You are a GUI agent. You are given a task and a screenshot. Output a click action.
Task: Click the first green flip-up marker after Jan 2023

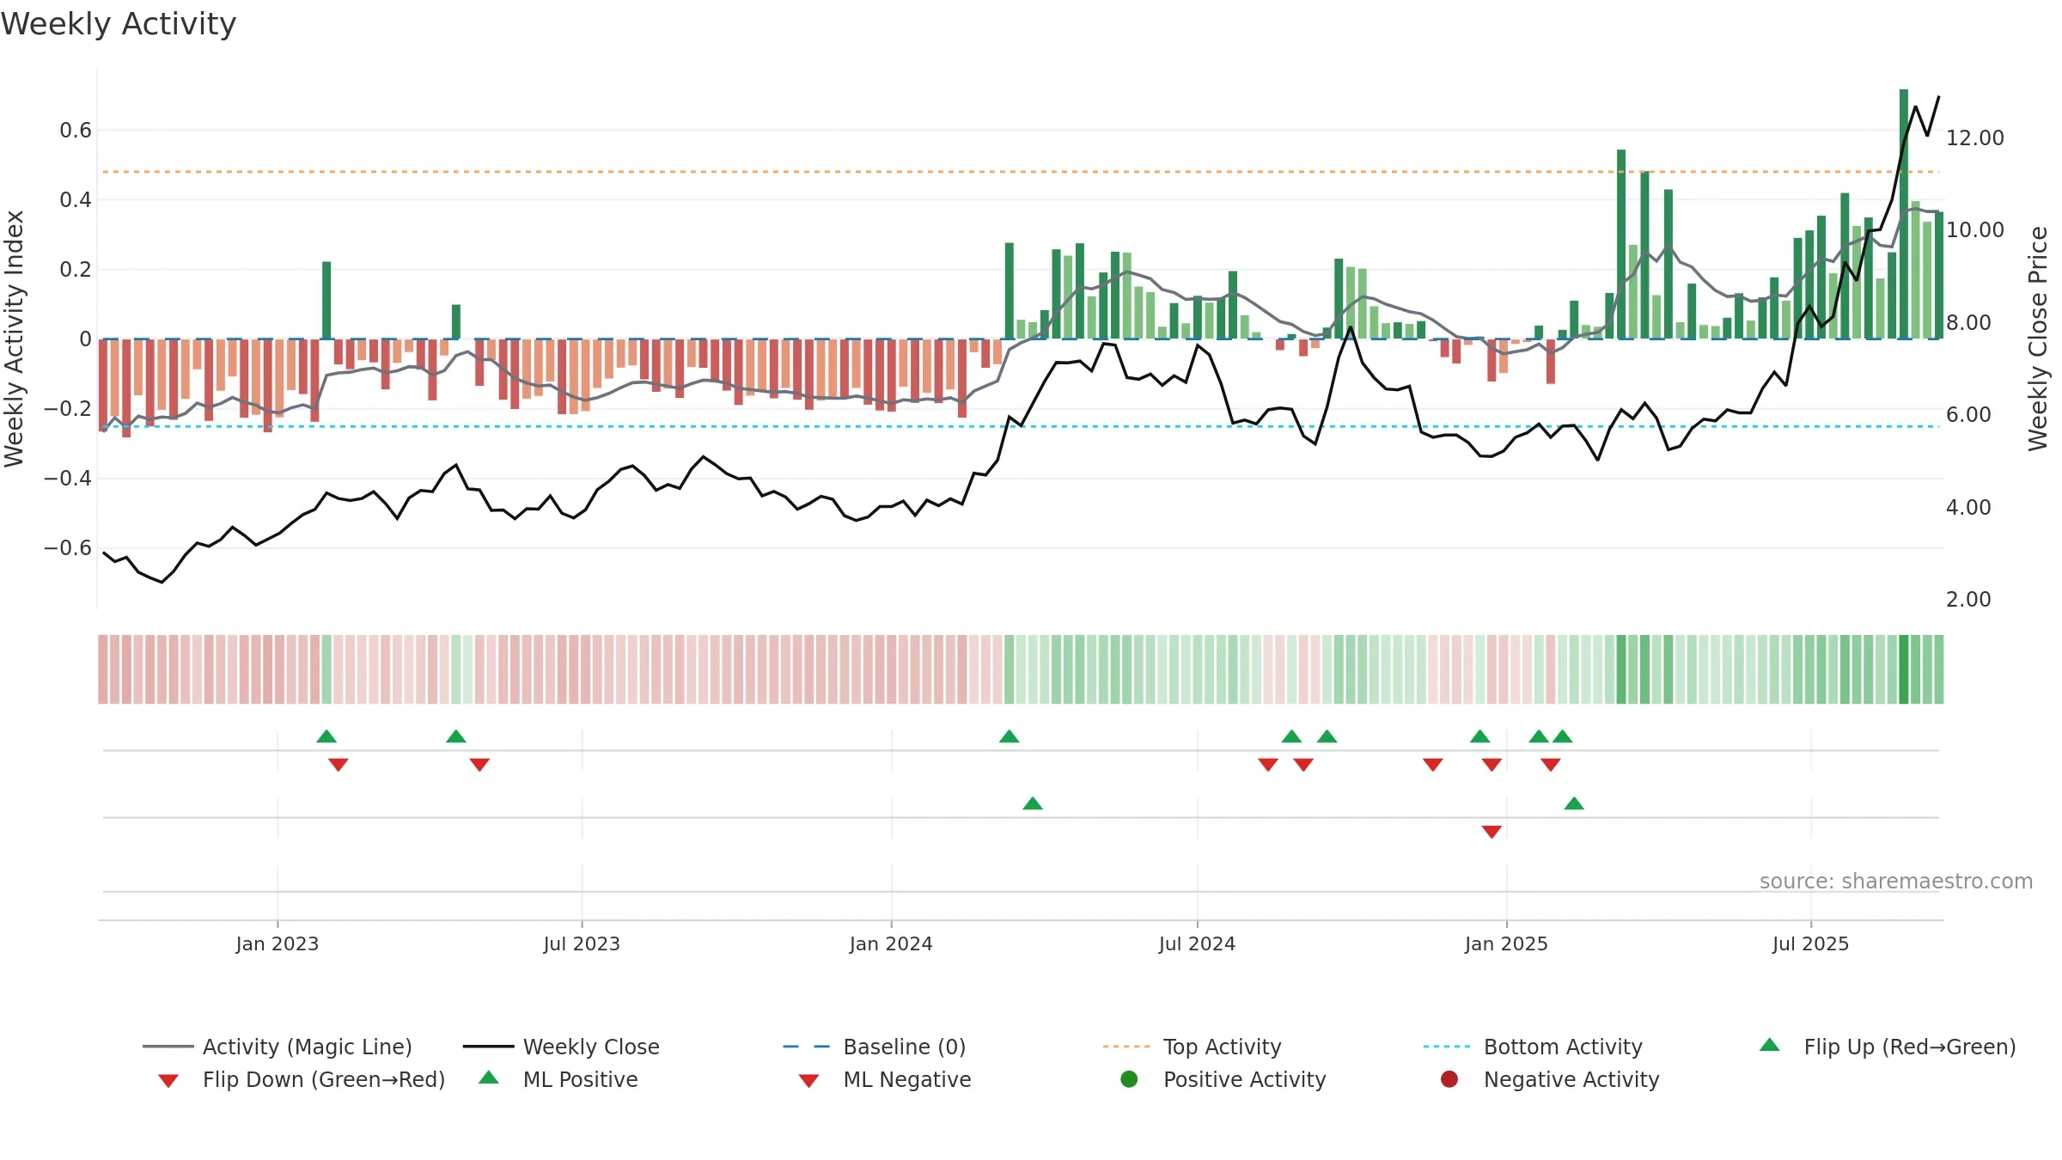pos(326,736)
